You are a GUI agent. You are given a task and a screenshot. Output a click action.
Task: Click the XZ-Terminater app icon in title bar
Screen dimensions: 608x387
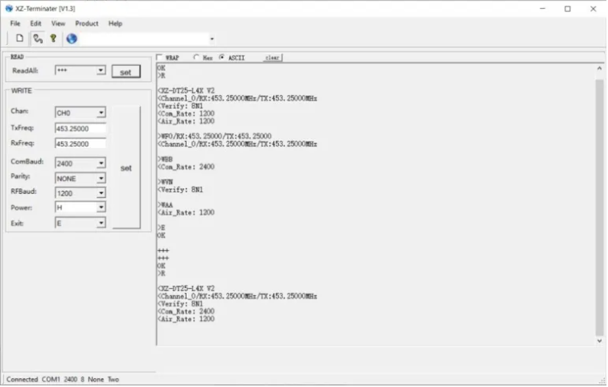point(9,8)
